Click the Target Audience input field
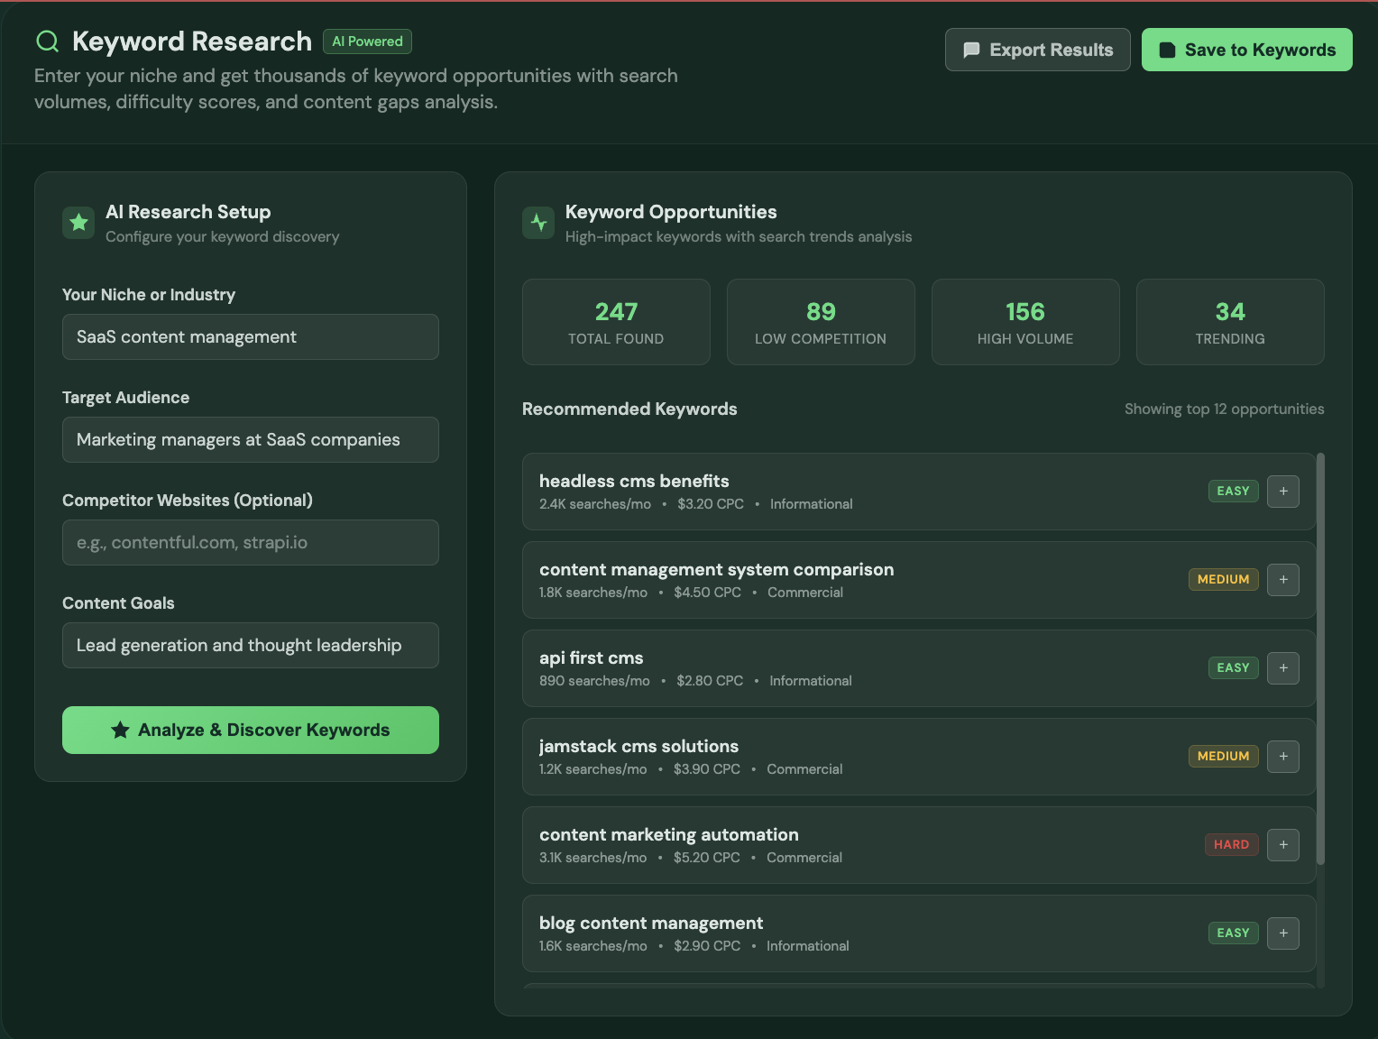This screenshot has width=1378, height=1039. (250, 440)
